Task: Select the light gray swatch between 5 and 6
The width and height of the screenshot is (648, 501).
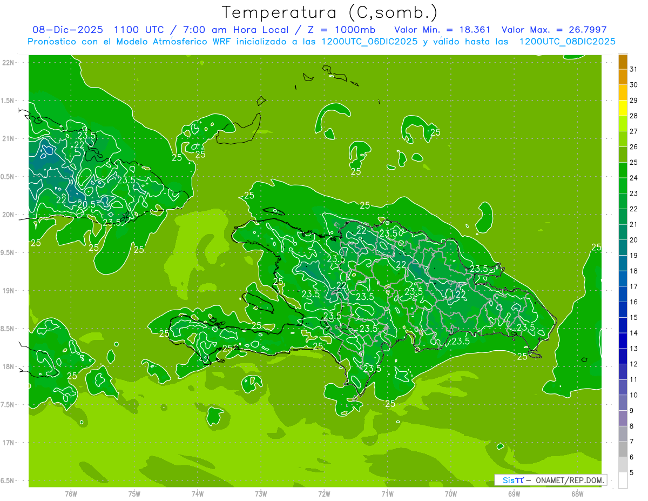Action: coord(623,465)
